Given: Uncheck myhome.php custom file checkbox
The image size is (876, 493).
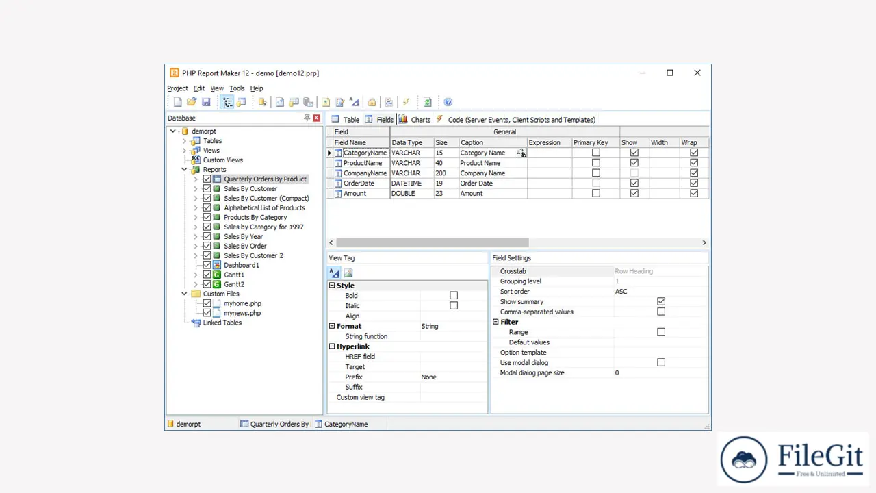Looking at the screenshot, I should pos(207,303).
